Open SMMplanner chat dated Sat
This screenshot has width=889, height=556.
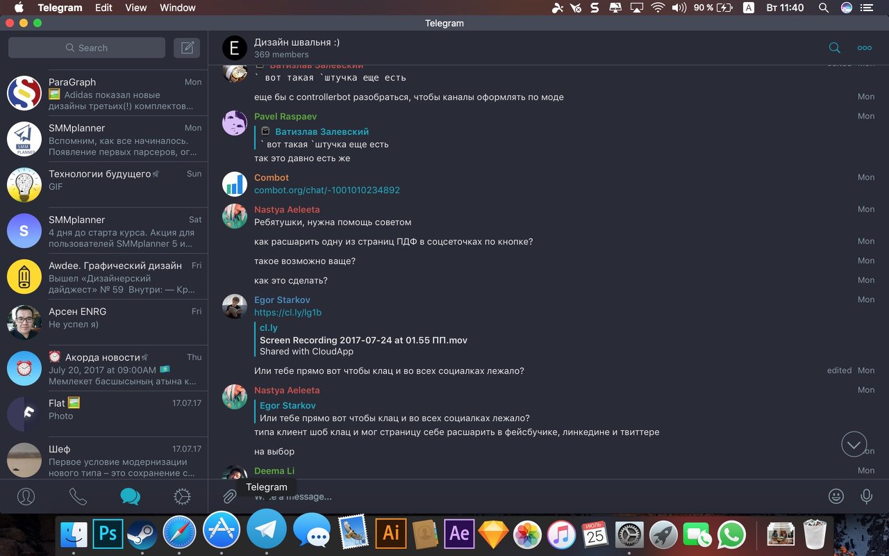click(104, 231)
